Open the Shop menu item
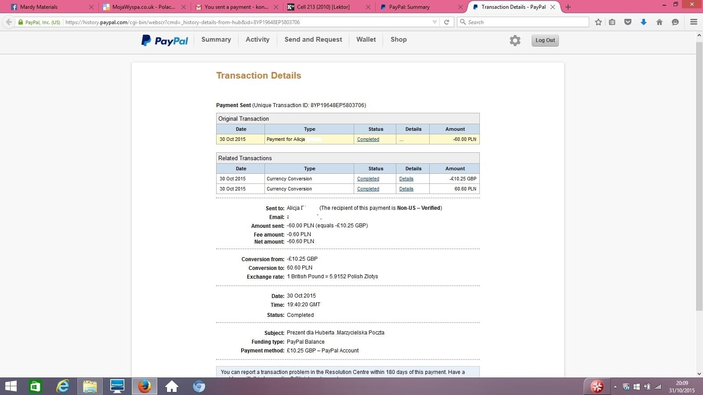This screenshot has height=395, width=703. click(399, 39)
